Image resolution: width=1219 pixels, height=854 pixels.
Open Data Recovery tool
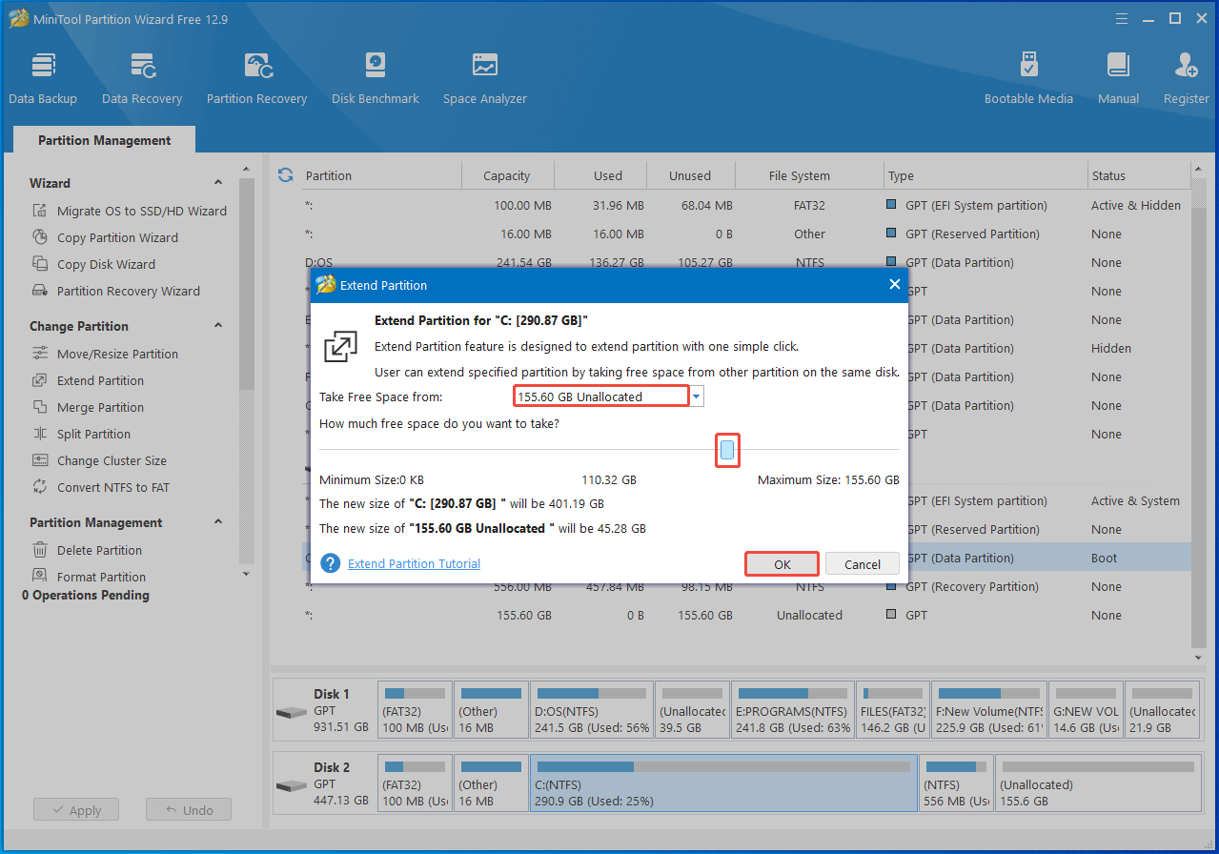pos(142,78)
